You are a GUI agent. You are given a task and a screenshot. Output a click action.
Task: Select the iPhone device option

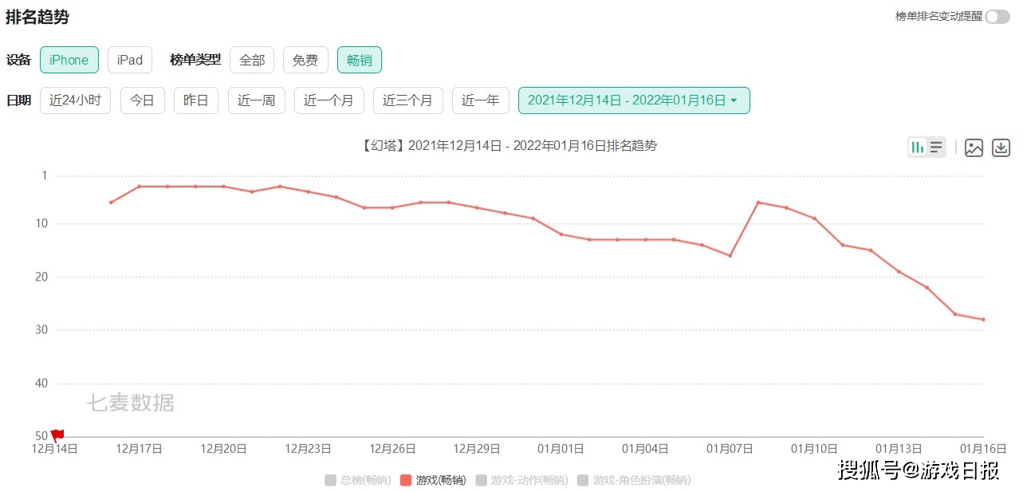pos(69,60)
